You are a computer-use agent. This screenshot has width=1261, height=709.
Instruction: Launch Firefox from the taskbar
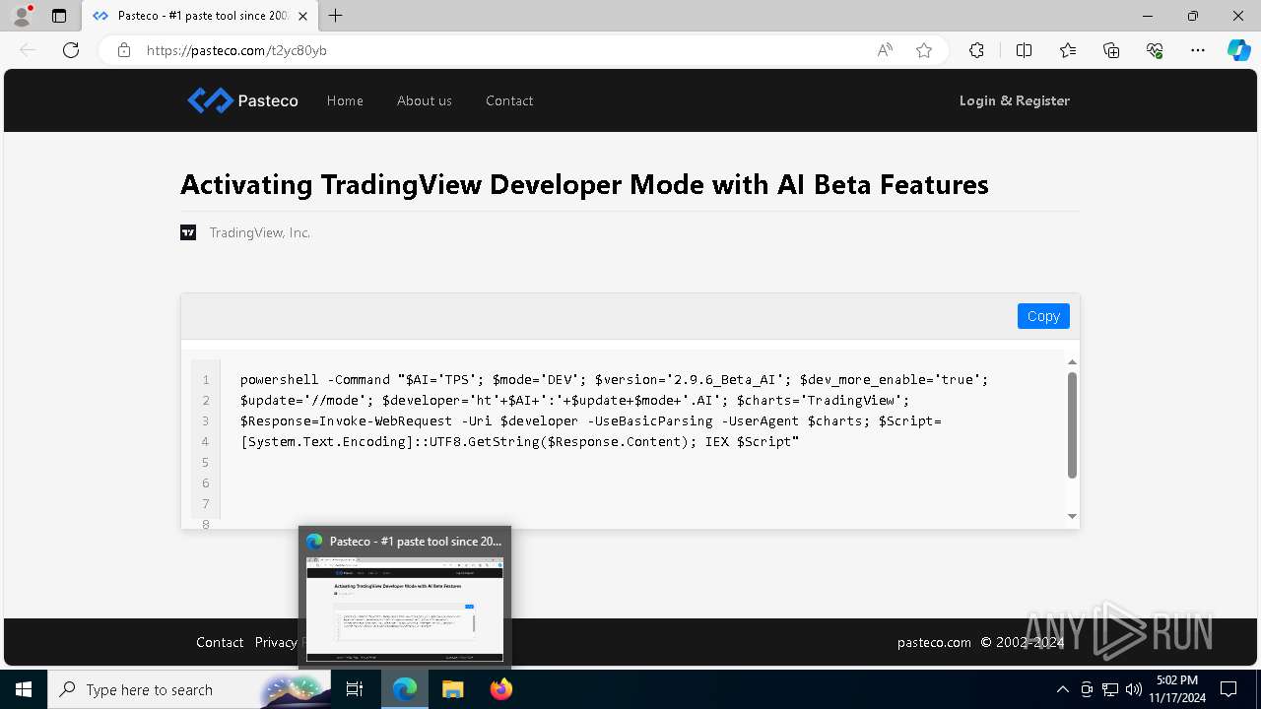tap(501, 689)
